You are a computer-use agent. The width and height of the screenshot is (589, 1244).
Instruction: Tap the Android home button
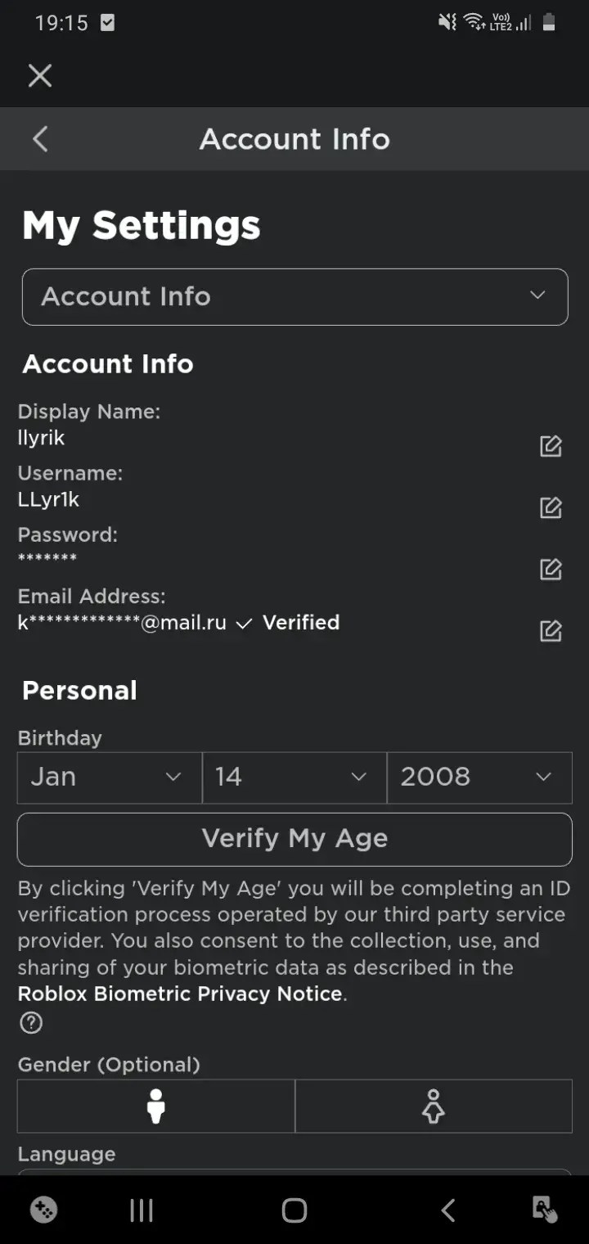(x=294, y=1210)
